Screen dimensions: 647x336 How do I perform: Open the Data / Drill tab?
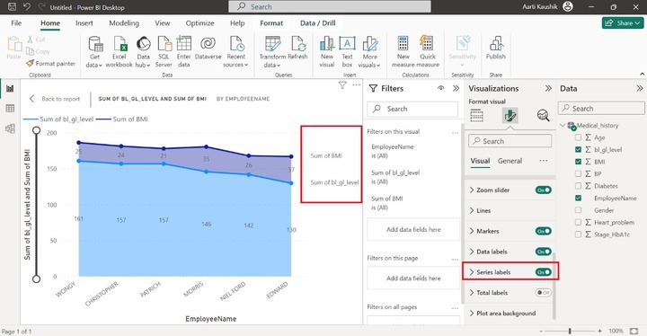(x=318, y=23)
